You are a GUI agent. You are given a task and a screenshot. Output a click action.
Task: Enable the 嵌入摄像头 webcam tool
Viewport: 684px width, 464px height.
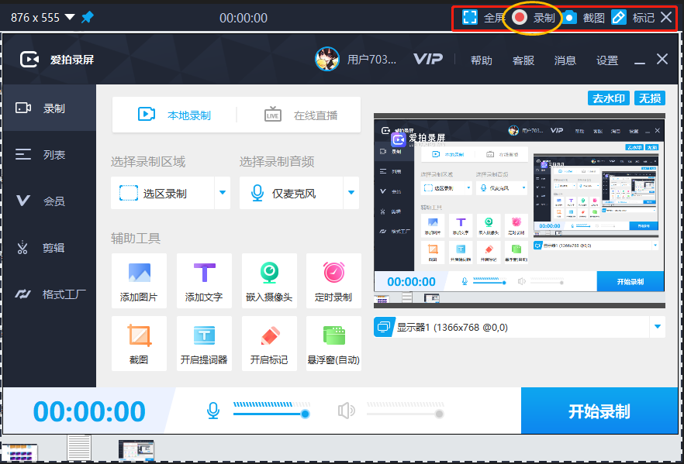coord(269,280)
